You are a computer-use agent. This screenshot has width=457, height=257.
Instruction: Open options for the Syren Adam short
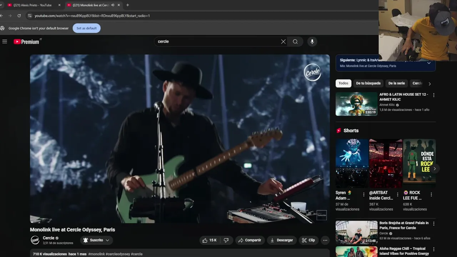point(364,195)
